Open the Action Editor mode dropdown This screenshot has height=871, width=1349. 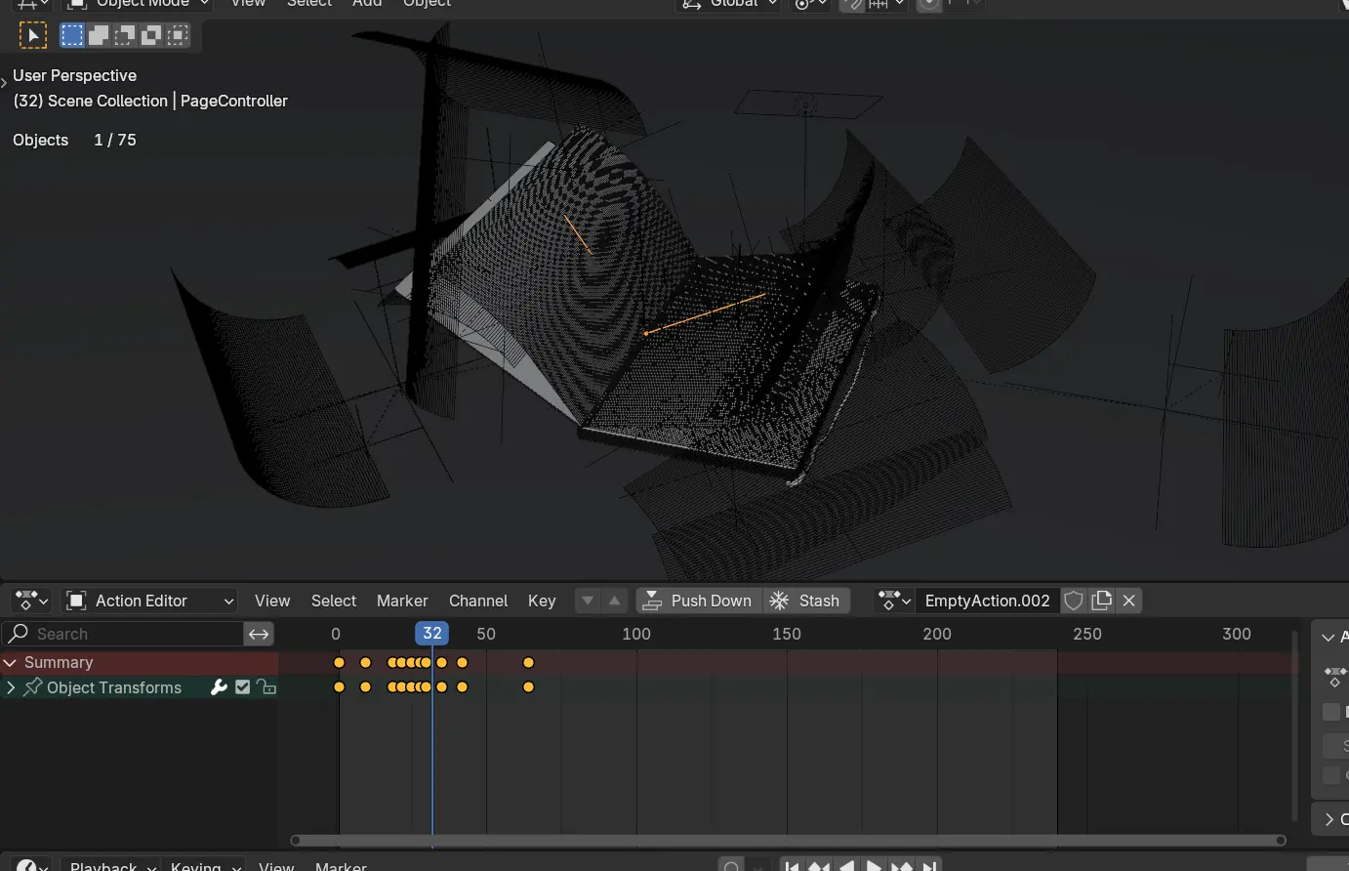[x=151, y=601]
